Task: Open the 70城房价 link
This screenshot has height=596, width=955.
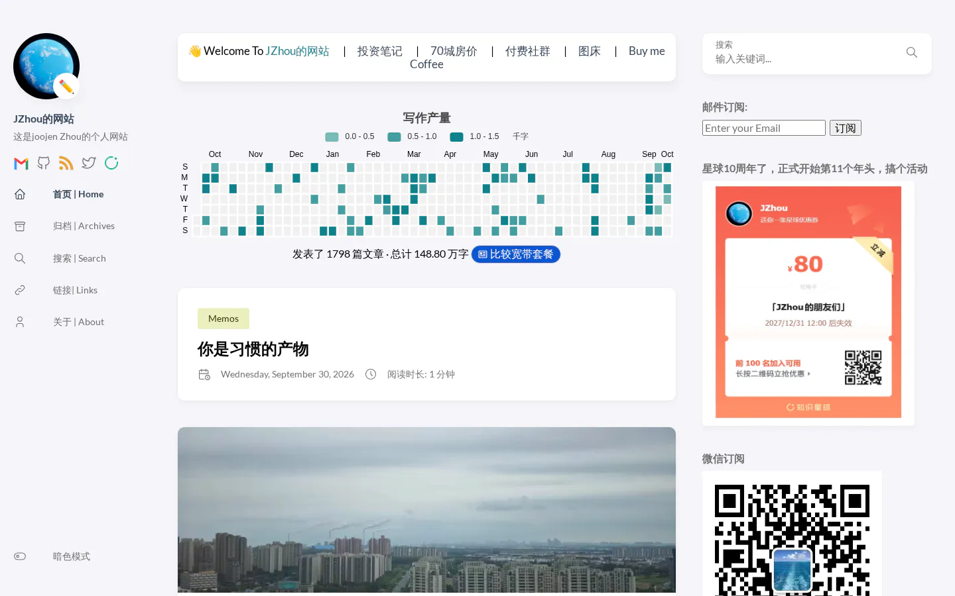Action: pos(454,51)
